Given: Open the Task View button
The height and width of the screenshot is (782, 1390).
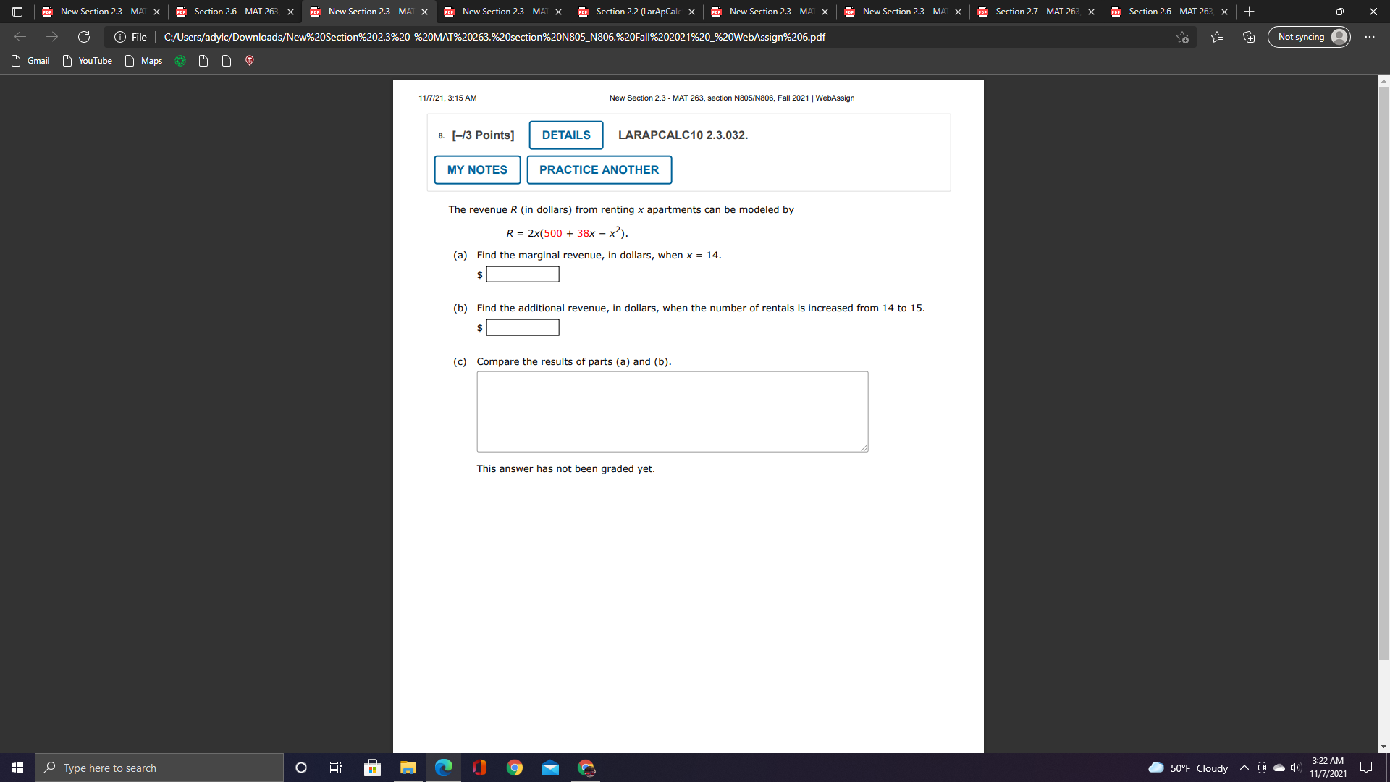Looking at the screenshot, I should click(x=335, y=768).
